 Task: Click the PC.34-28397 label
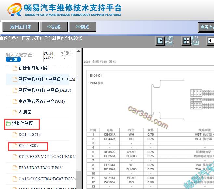[x=49, y=55]
